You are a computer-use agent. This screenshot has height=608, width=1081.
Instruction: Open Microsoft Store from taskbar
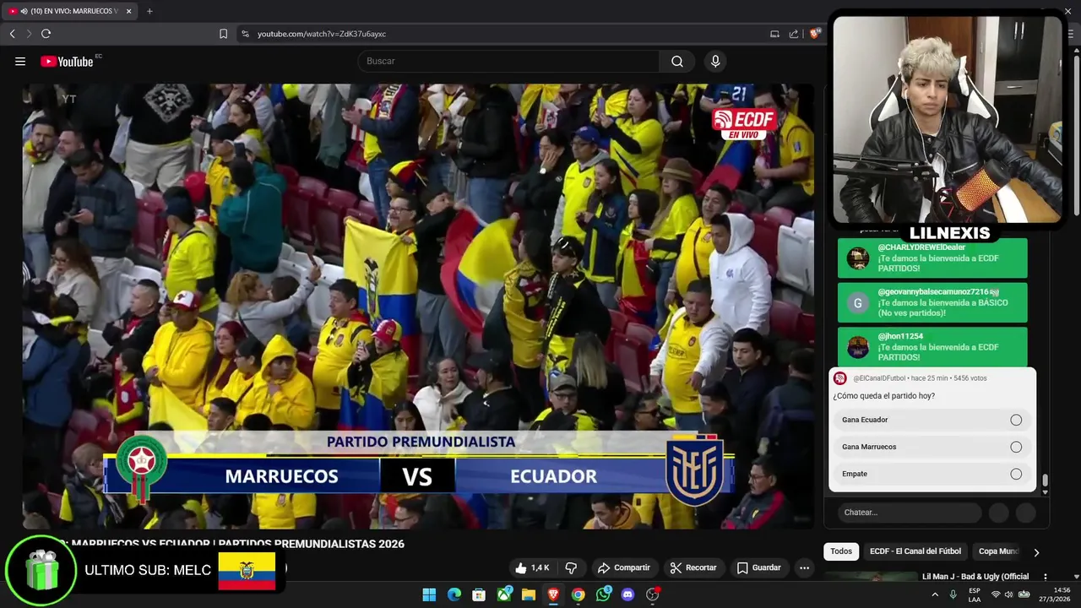point(479,594)
